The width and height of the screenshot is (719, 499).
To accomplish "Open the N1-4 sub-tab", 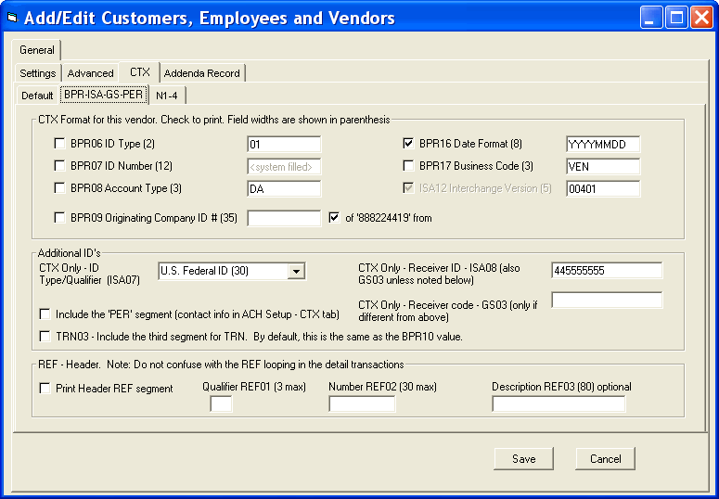I will click(167, 96).
